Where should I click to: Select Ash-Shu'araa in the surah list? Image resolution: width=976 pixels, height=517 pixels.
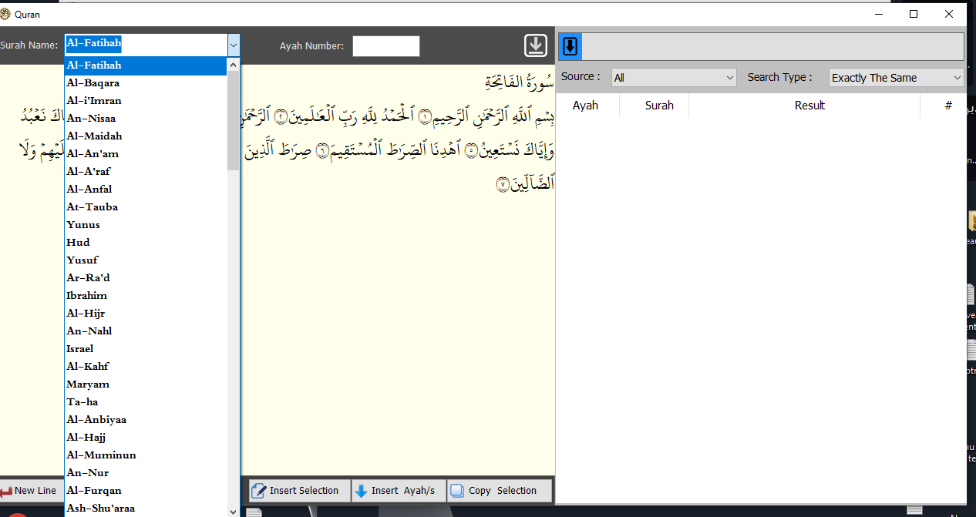[146, 509]
